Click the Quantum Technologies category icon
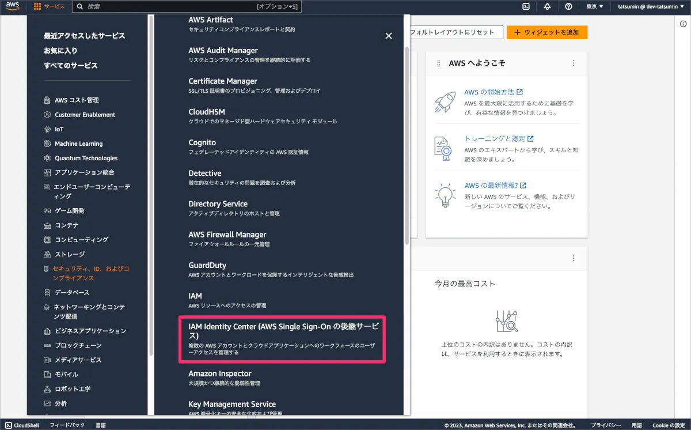The height and width of the screenshot is (430, 691). [48, 158]
